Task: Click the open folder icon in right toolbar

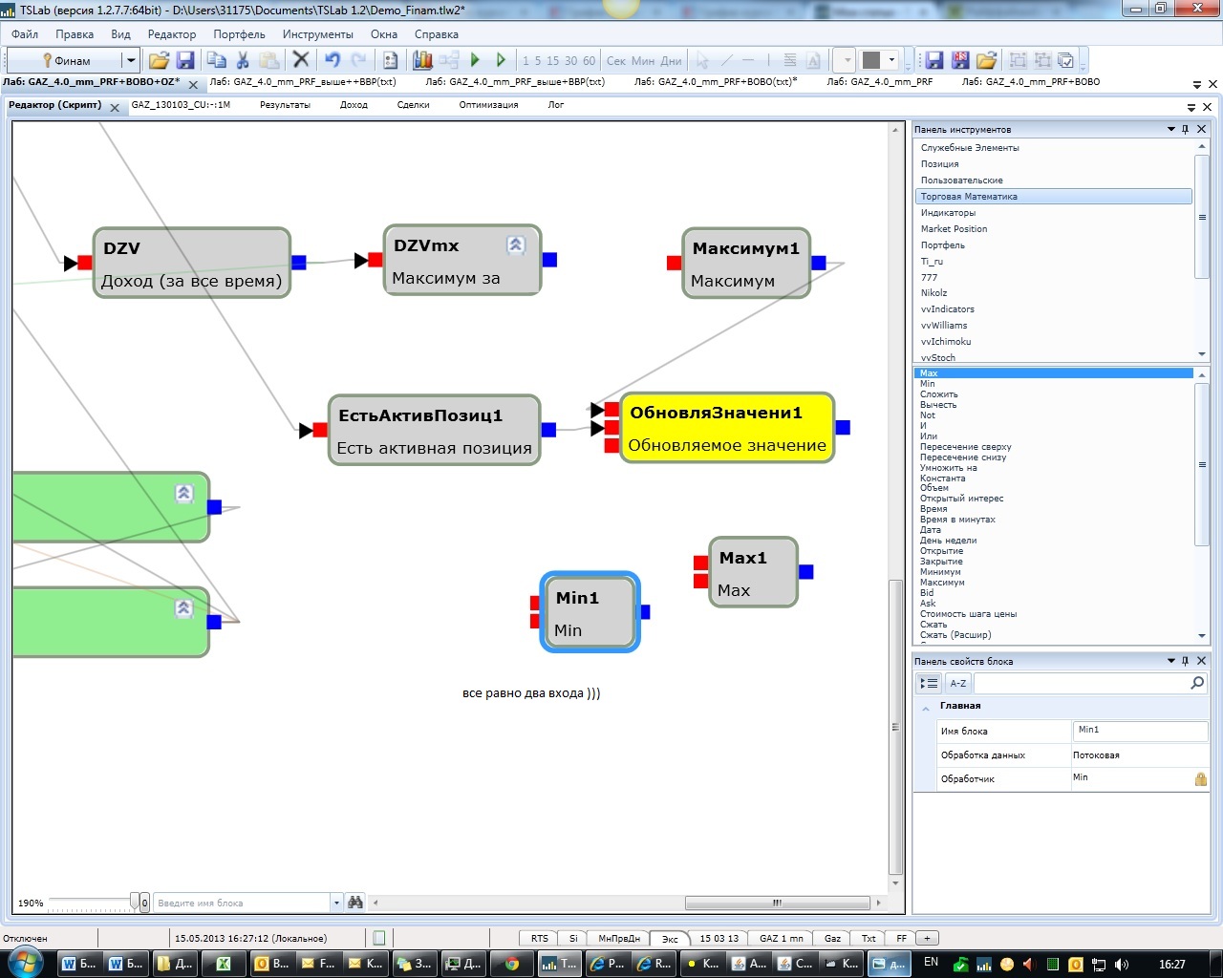Action: (986, 60)
